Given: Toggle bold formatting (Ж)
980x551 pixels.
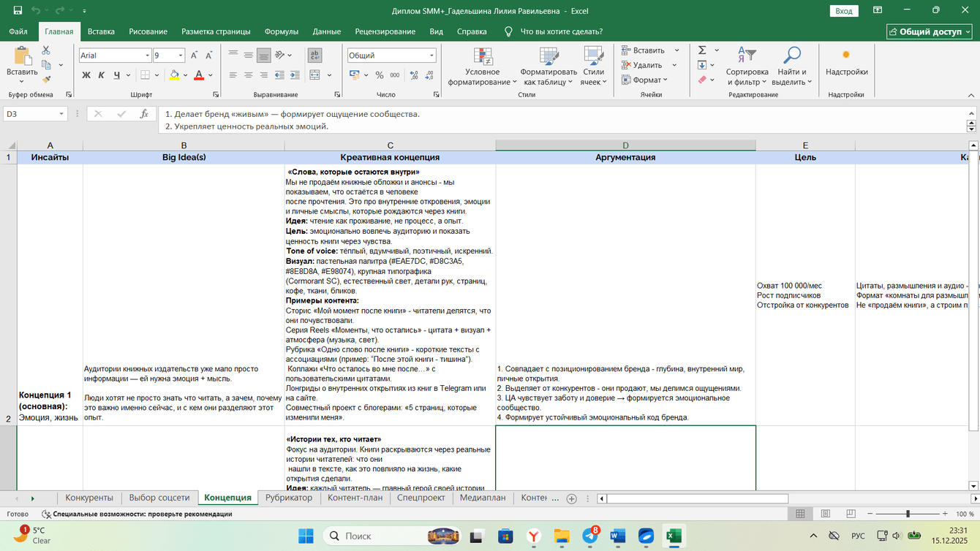Looking at the screenshot, I should [x=86, y=75].
